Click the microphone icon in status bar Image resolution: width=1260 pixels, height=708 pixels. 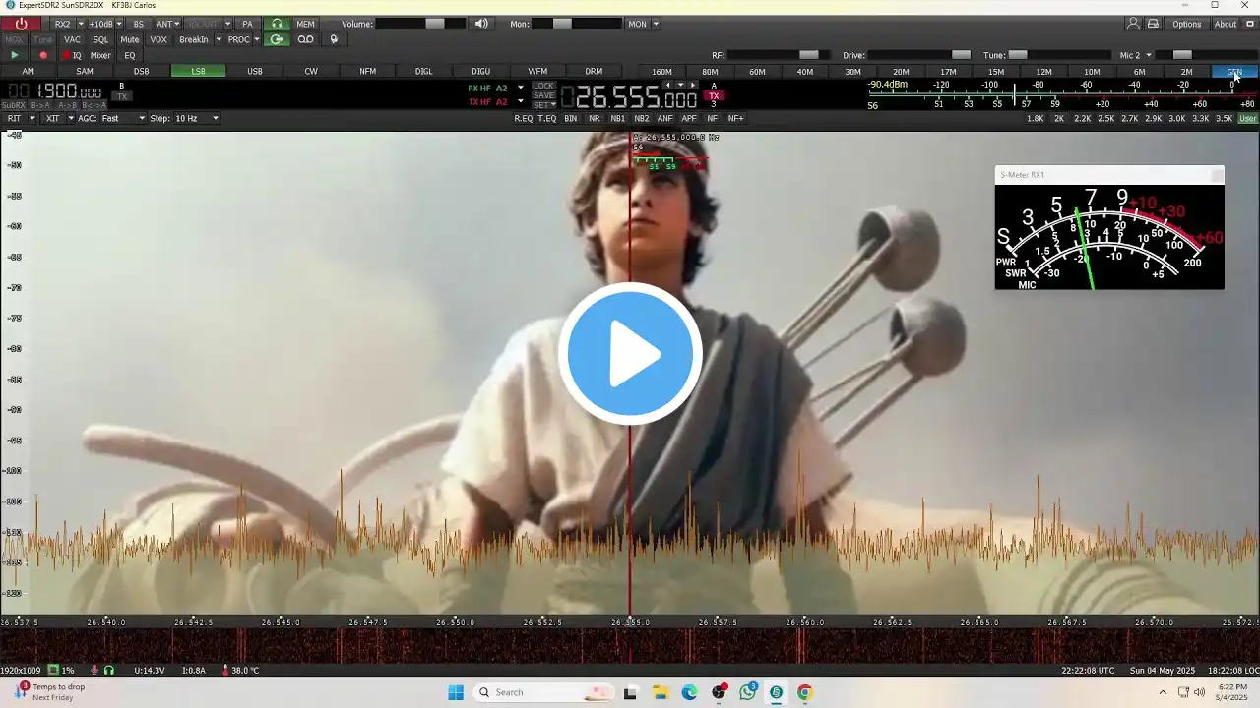click(x=94, y=670)
